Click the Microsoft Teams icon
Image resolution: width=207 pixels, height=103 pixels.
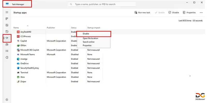tap(18, 54)
